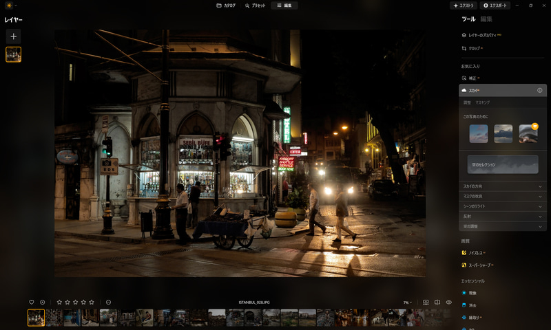Viewport: 551px width, 330px height.
Task: Toggle the eye preview icon
Action: pos(448,302)
